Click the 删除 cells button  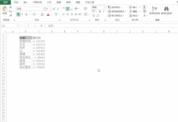coord(133,11)
